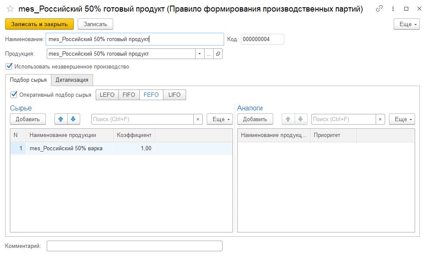Toggle Использовать незавершенное производство checkbox
428x256 pixels.
pos(9,67)
